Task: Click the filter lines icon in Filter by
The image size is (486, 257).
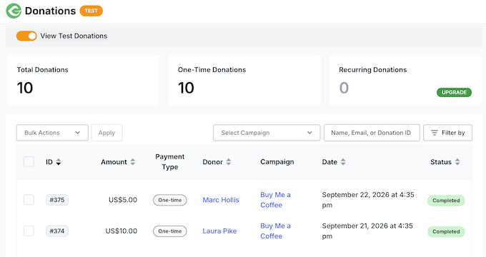Action: (x=435, y=133)
